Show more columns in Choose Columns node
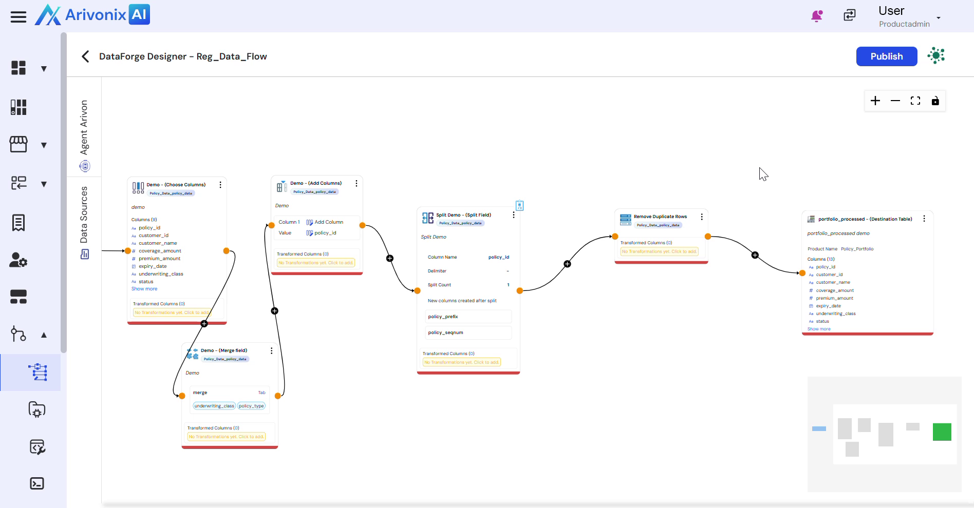Viewport: 974px width, 508px height. 144,289
